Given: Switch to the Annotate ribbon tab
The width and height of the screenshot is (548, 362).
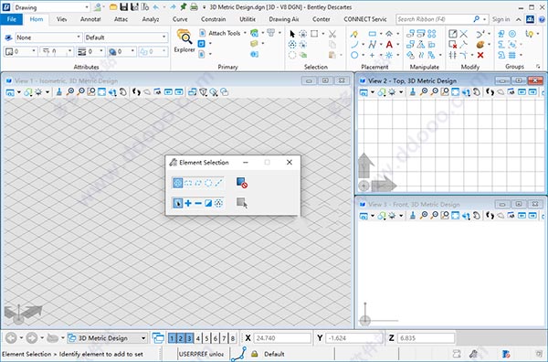Looking at the screenshot, I should click(90, 19).
